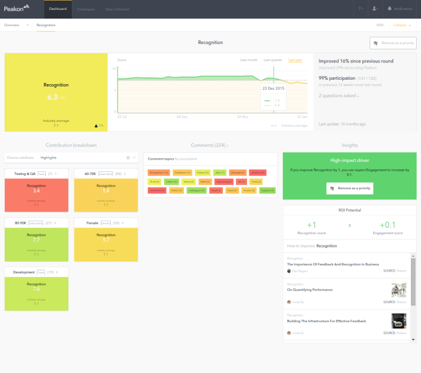This screenshot has height=373, width=421.
Task: Open Building The Infrastructure For Effective Feedback
Action: (326, 321)
